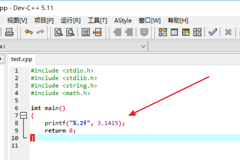Click the Go to line toolbar icon
This screenshot has height=160, width=240.
(97, 32)
